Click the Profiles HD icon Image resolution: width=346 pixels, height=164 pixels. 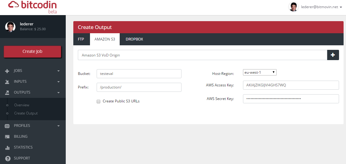tap(7, 126)
